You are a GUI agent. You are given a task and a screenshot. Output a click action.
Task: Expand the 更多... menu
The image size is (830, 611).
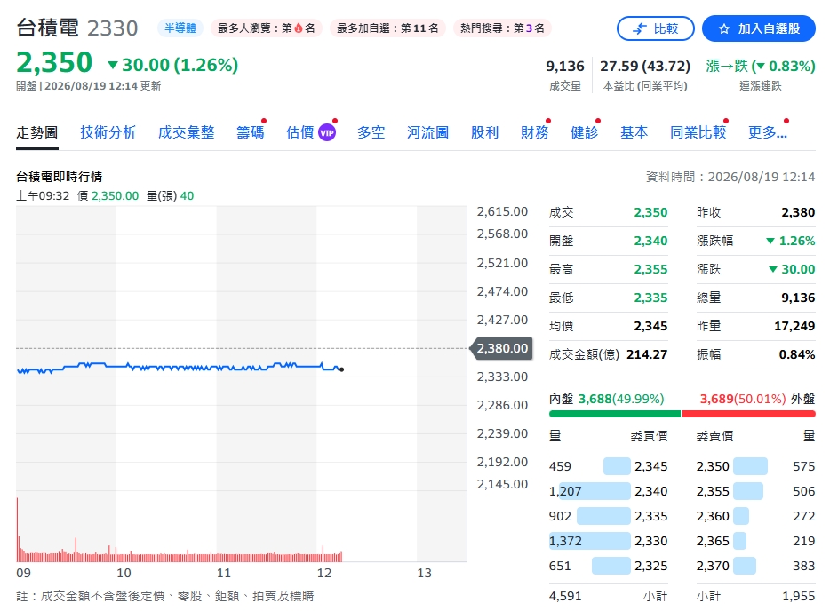[x=768, y=132]
